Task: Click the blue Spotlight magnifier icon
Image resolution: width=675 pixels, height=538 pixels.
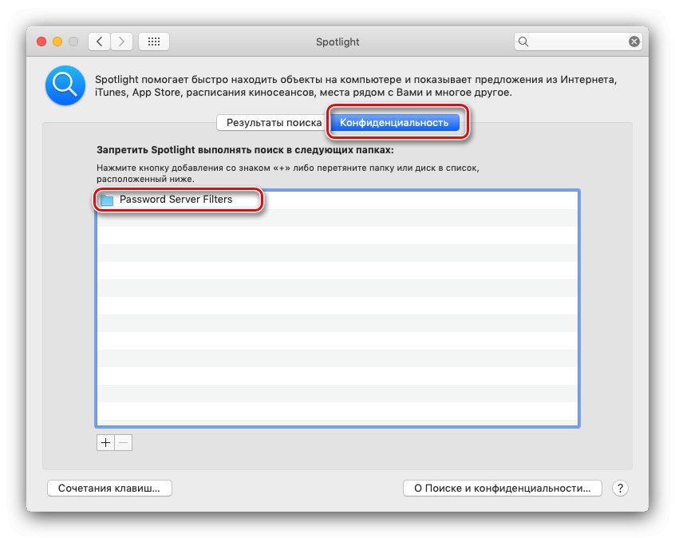Action: tap(65, 85)
